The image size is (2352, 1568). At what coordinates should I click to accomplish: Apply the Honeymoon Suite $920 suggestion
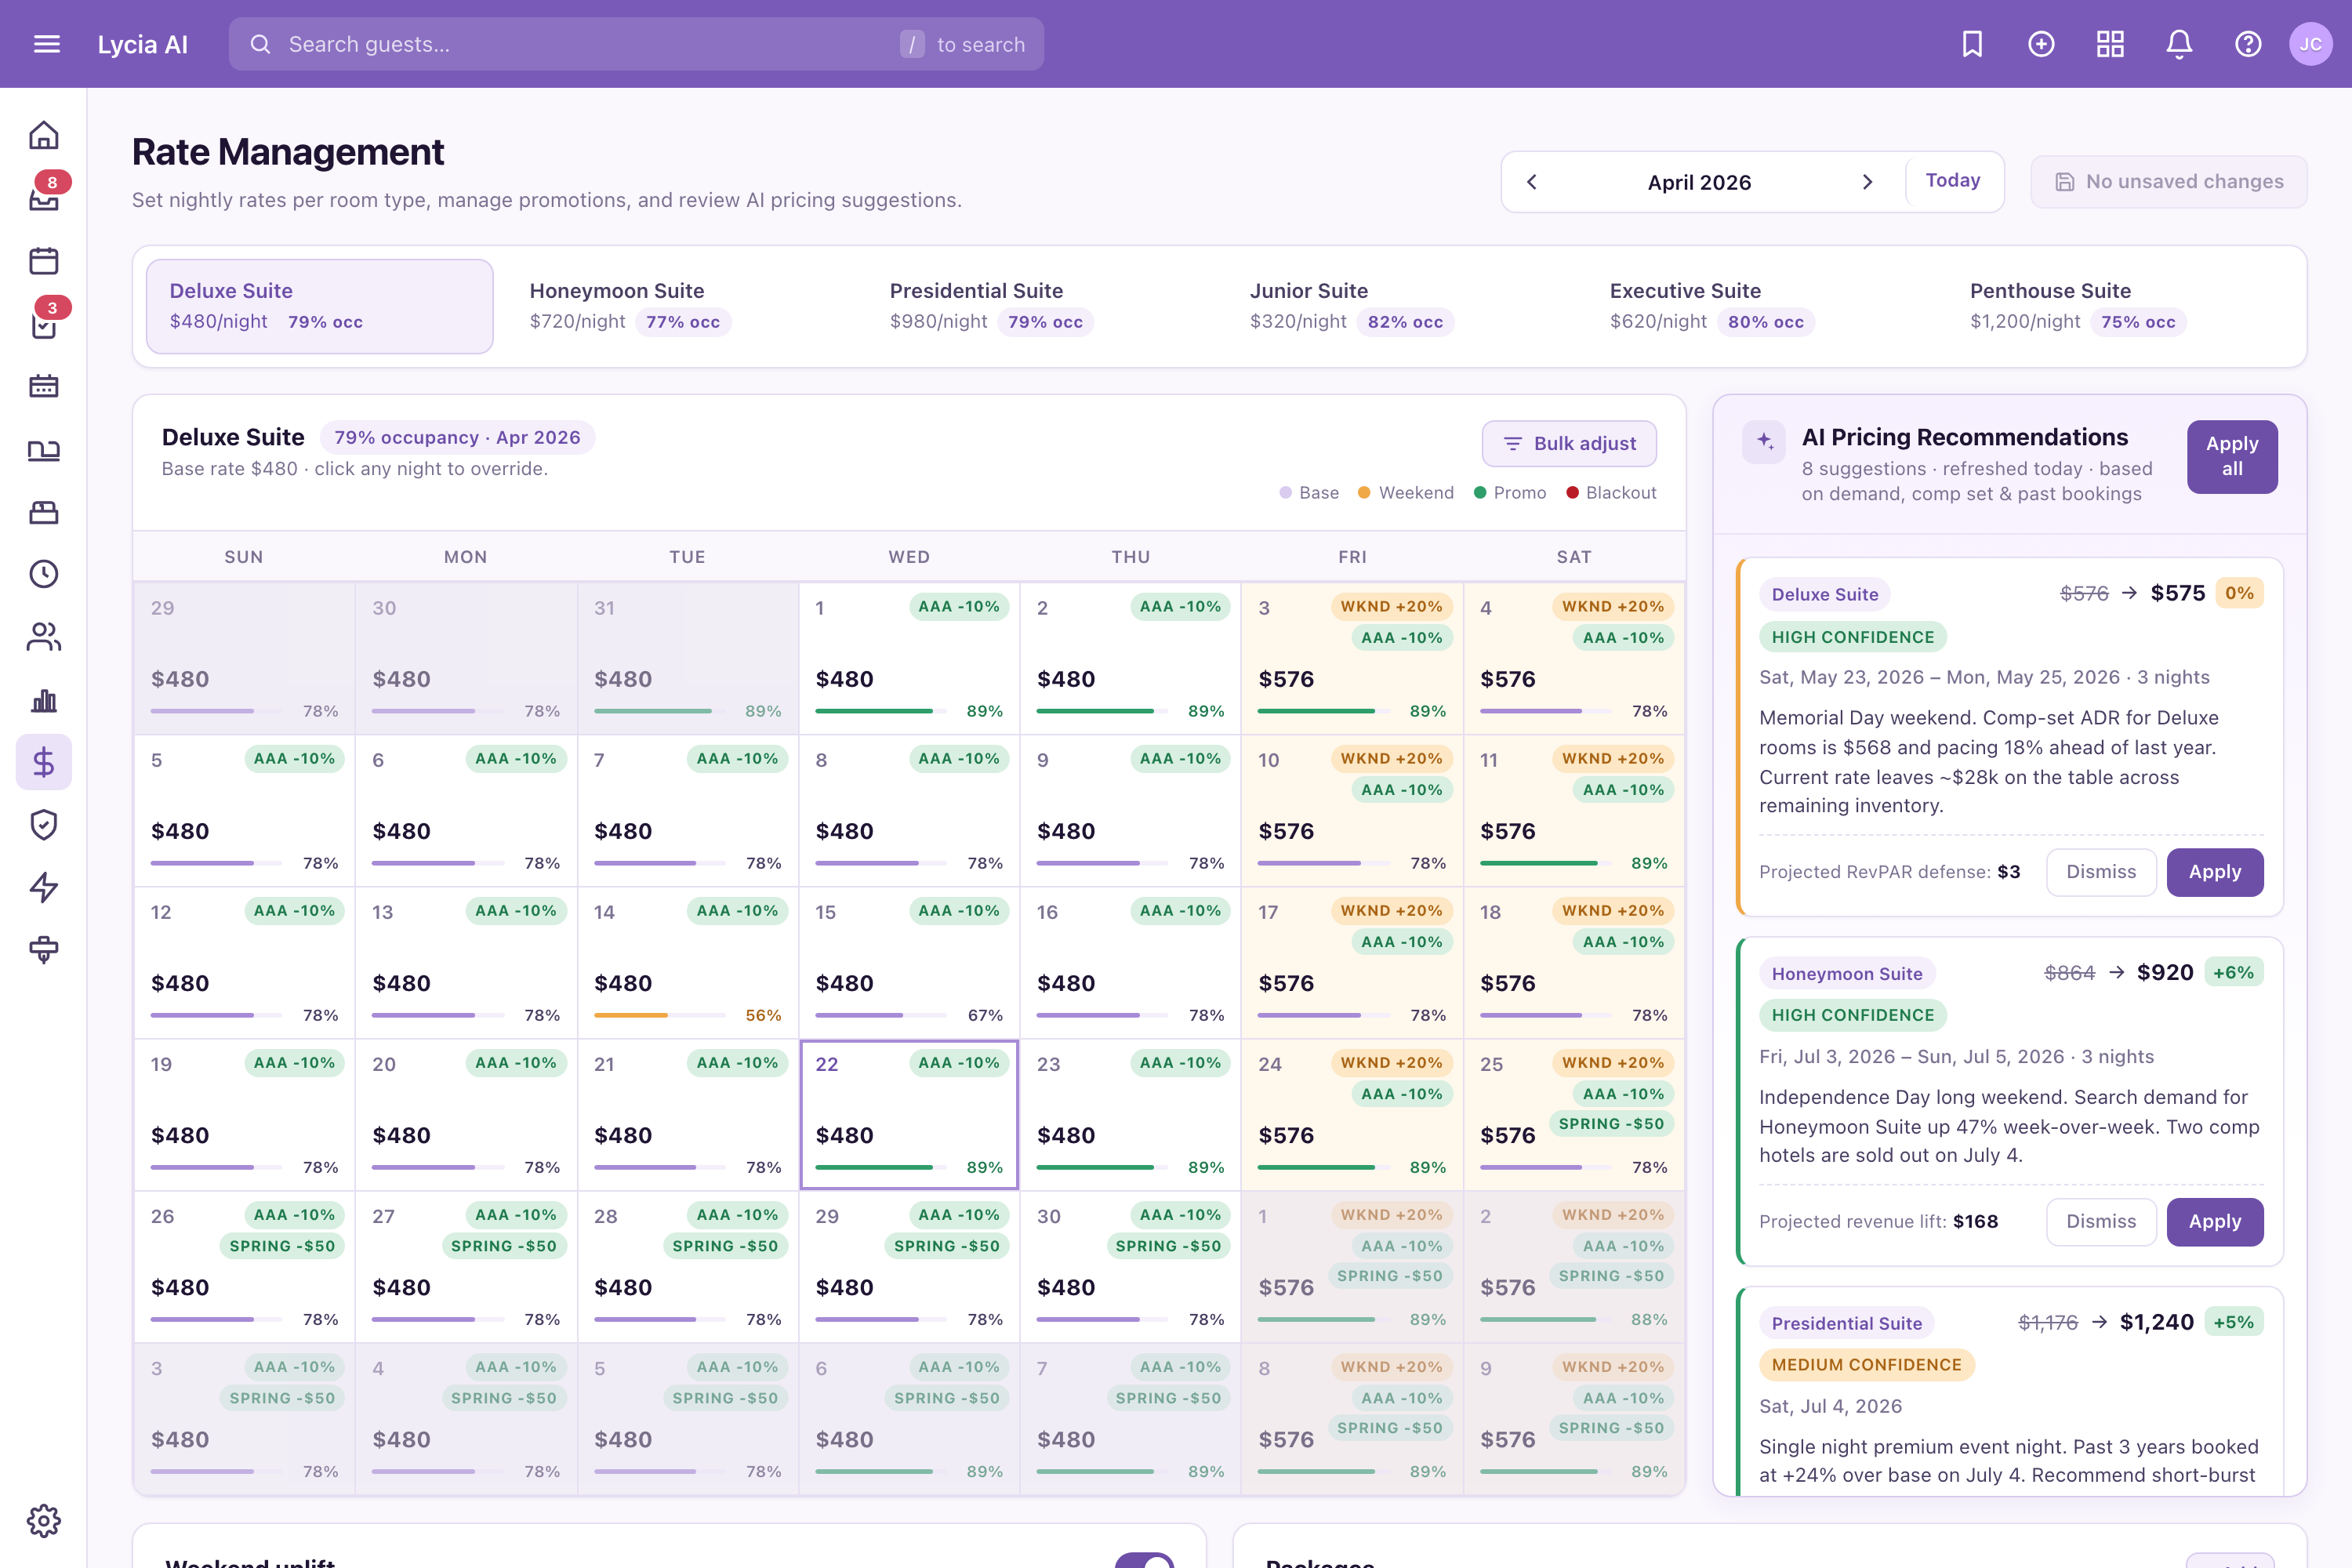(x=2215, y=1221)
